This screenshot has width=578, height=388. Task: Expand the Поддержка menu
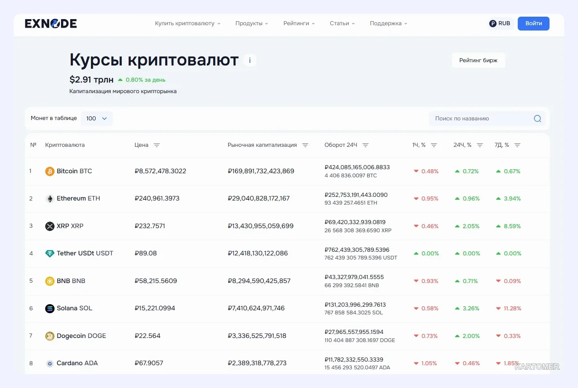point(388,23)
